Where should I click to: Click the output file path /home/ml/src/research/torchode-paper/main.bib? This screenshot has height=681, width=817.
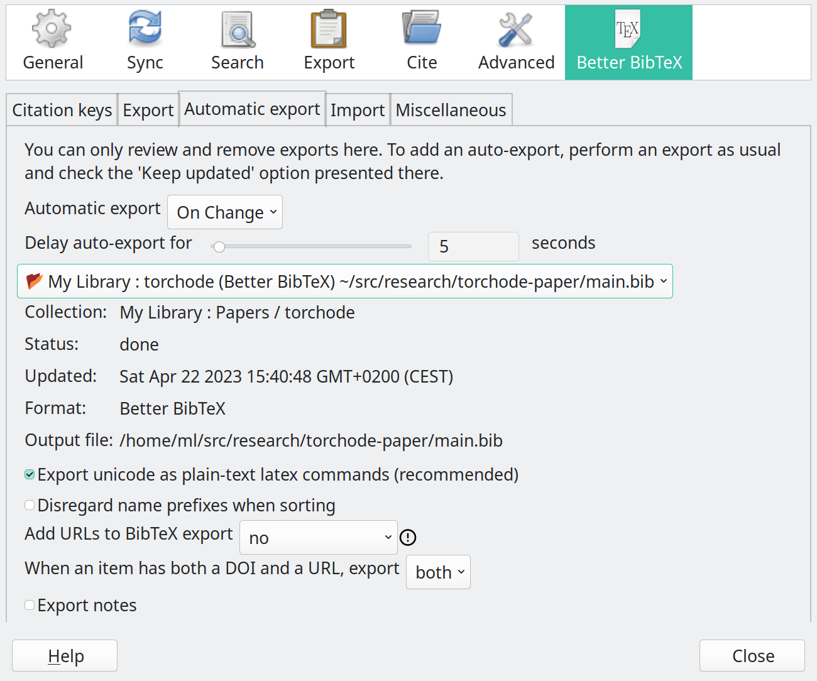311,440
